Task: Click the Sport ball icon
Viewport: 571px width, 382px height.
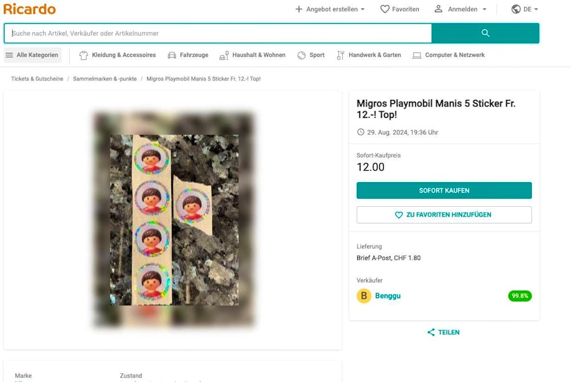Action: click(302, 55)
